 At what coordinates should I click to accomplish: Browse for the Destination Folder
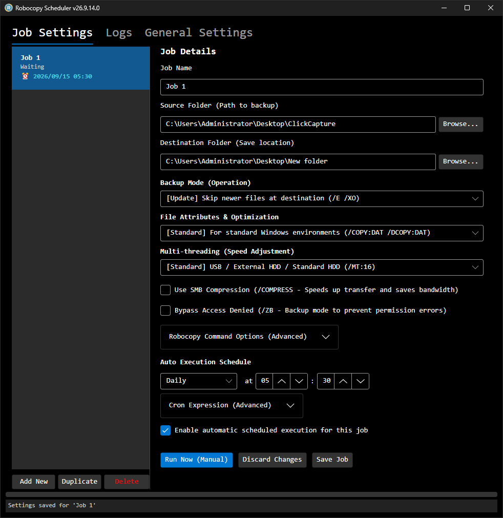click(460, 161)
